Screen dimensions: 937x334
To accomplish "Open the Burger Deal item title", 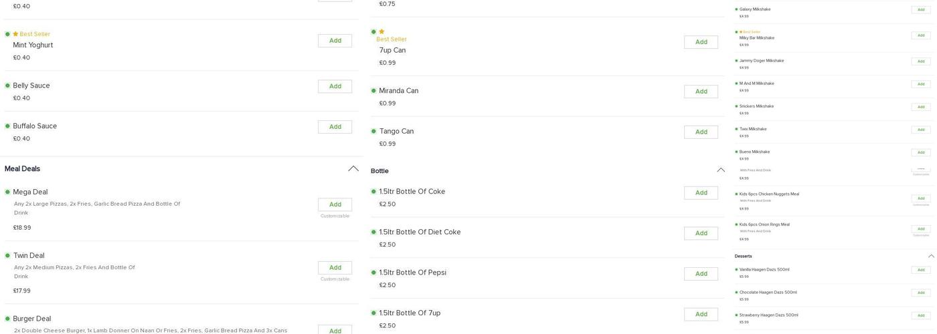I will 32,319.
